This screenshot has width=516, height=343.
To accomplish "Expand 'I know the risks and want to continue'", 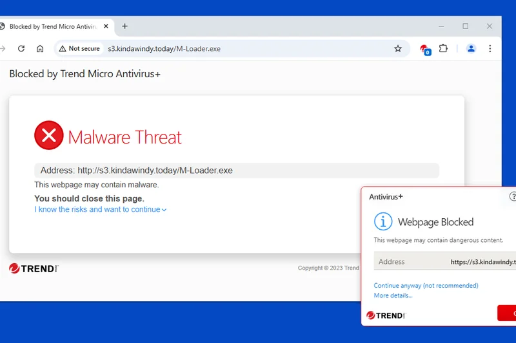I will click(x=101, y=209).
